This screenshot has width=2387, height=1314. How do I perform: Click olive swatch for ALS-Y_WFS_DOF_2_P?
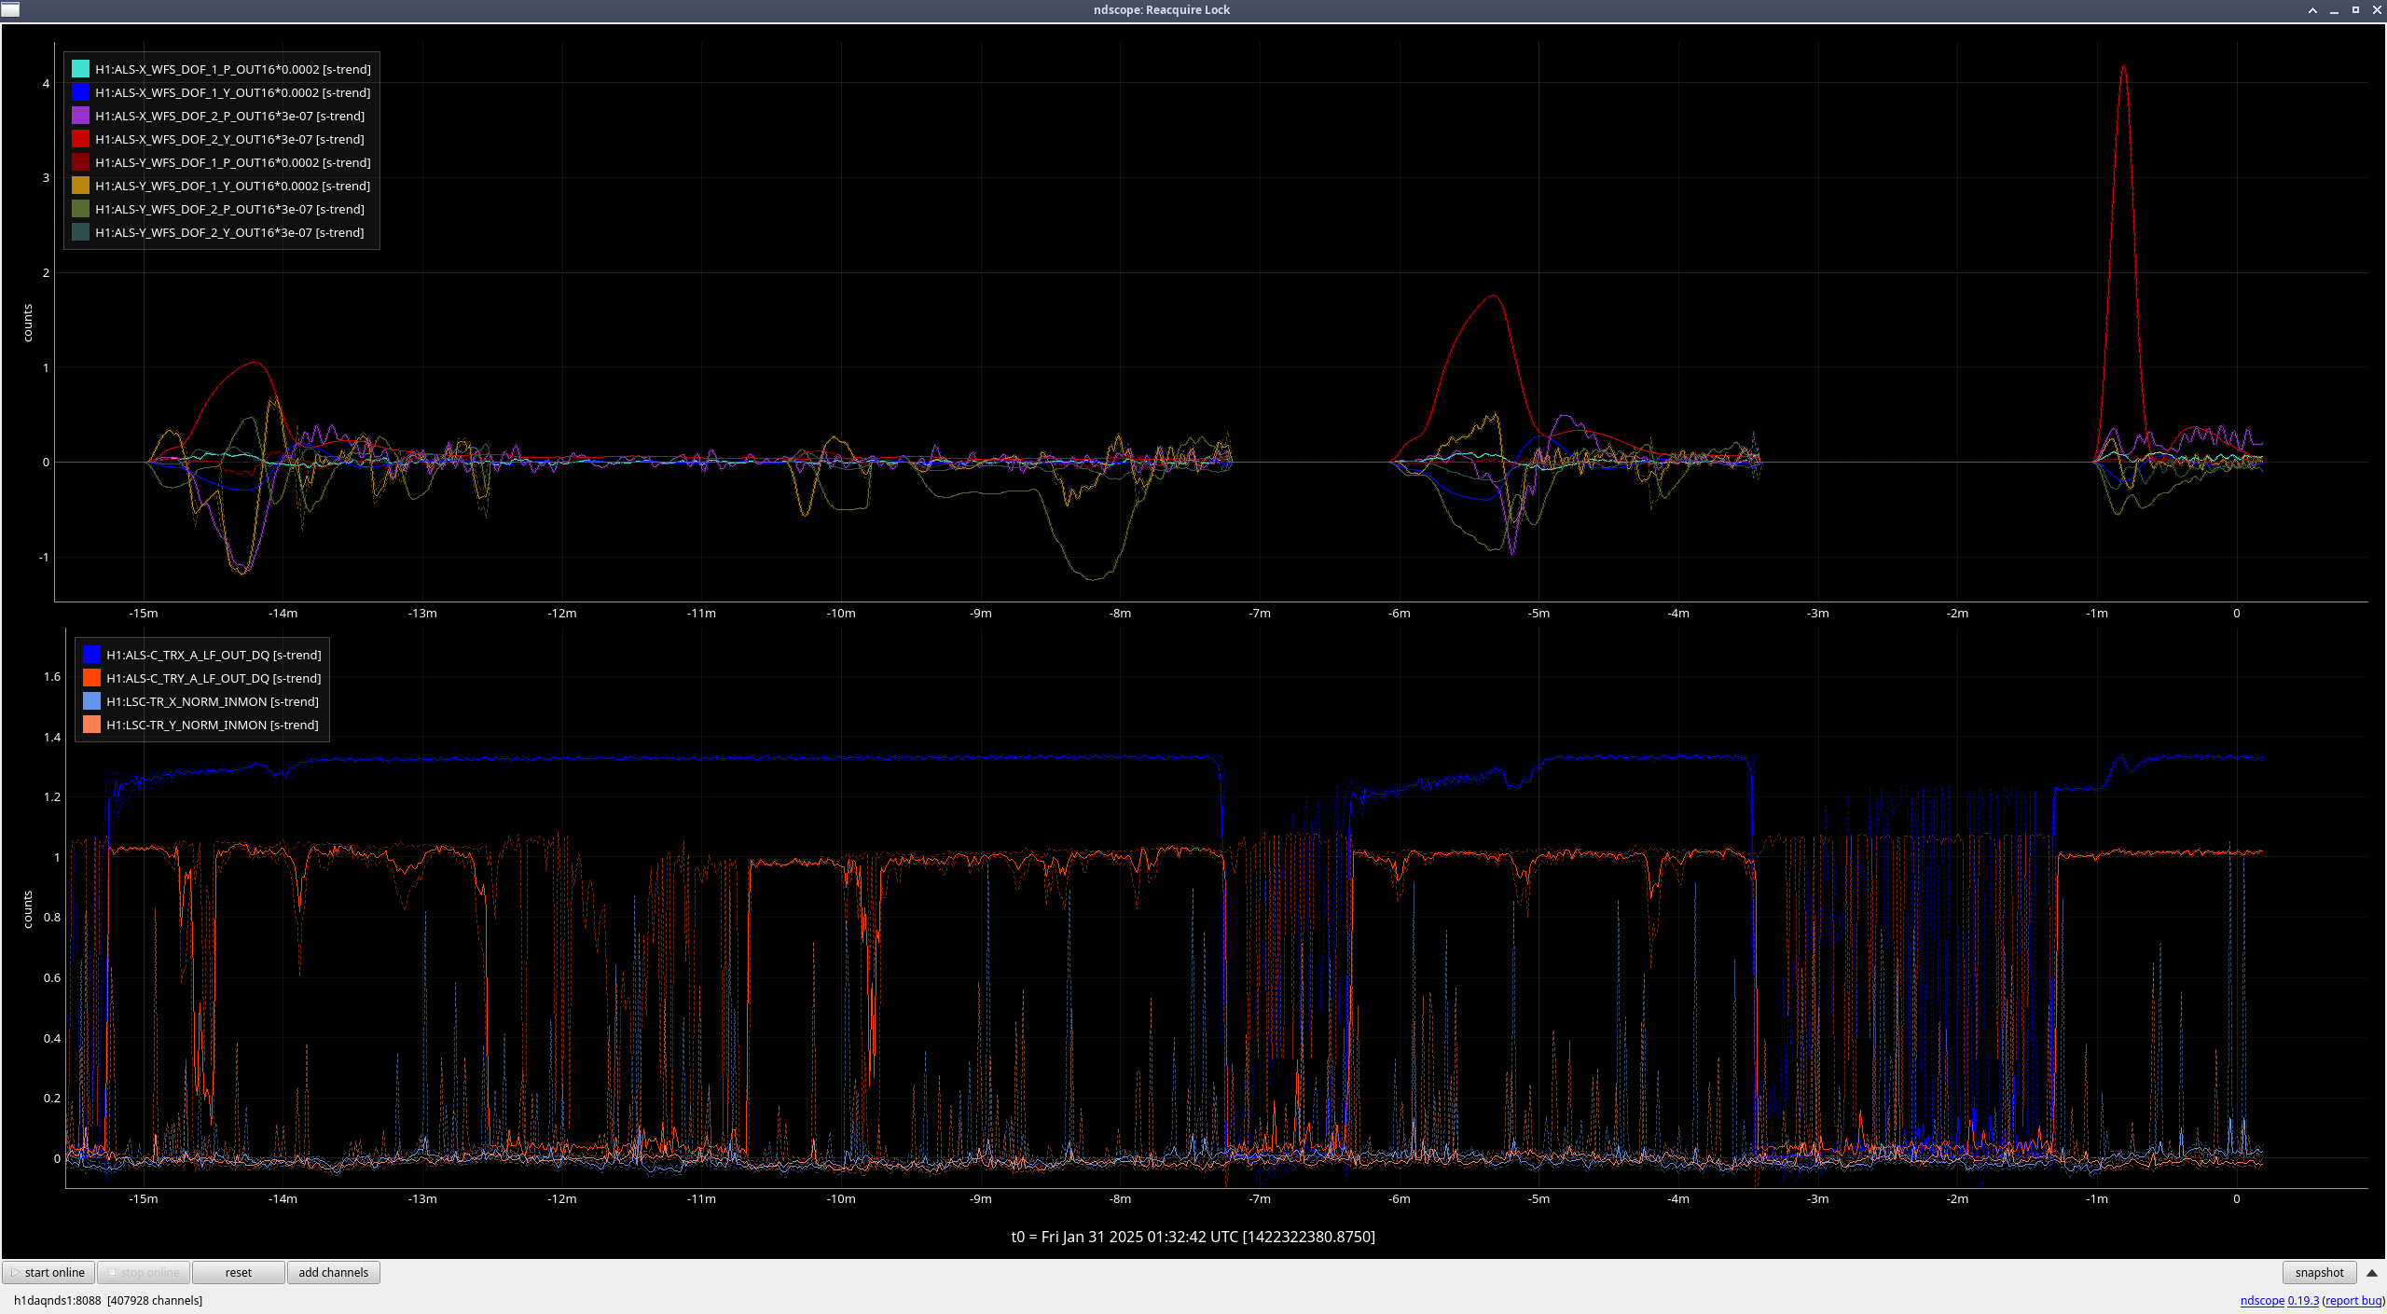[x=80, y=209]
